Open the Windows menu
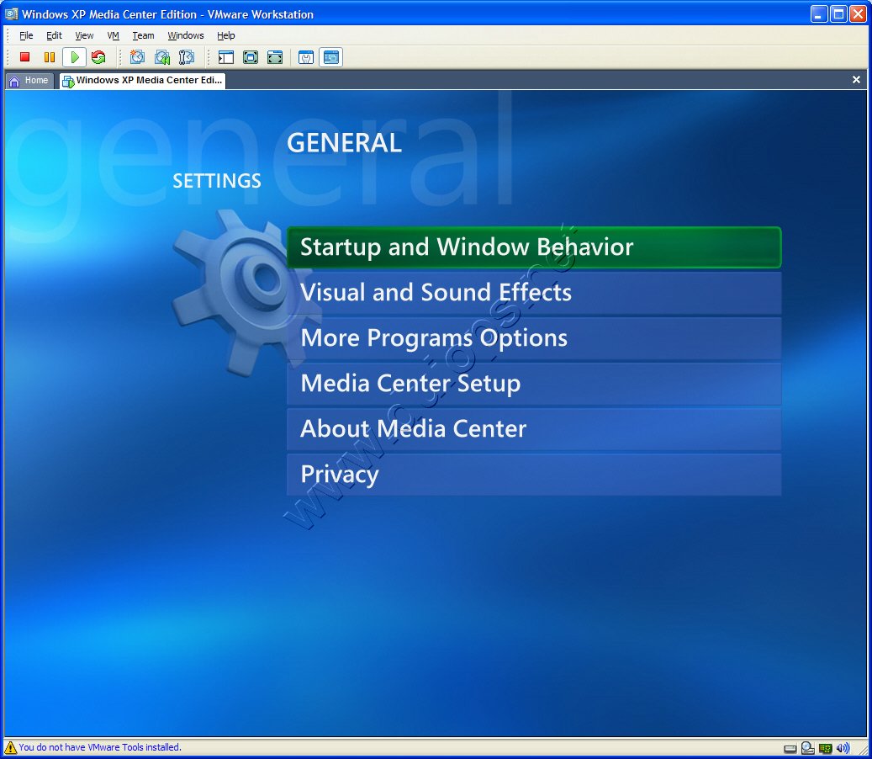872x759 pixels. pos(186,35)
